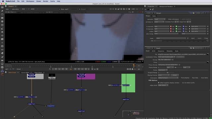Open the set bbox to dropdown

[159, 22]
